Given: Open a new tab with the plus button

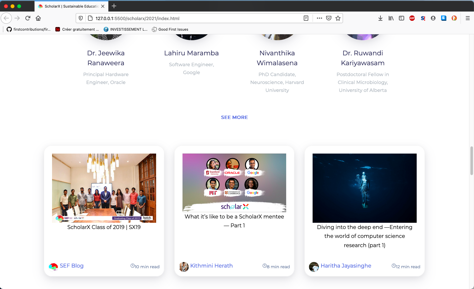Looking at the screenshot, I should (114, 6).
